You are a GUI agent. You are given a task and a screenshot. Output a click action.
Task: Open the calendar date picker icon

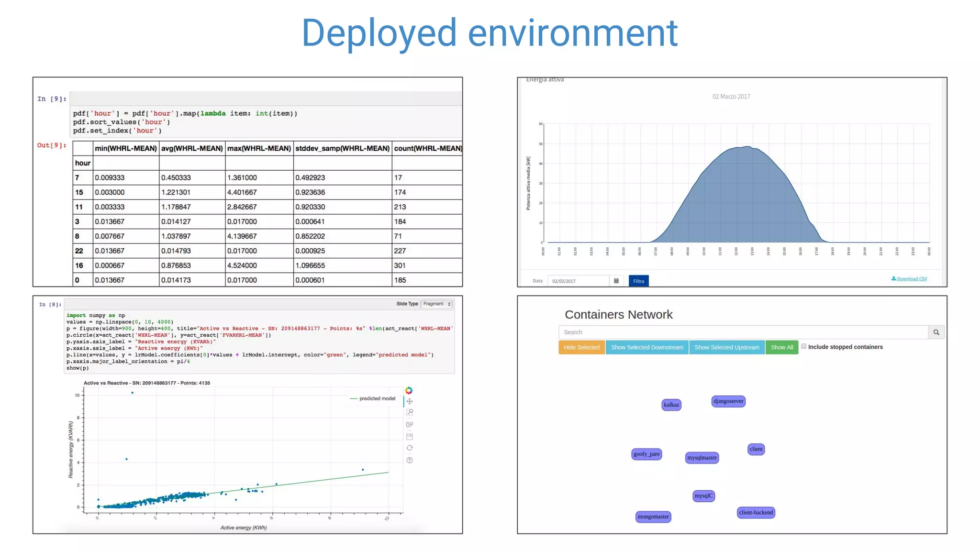(616, 281)
